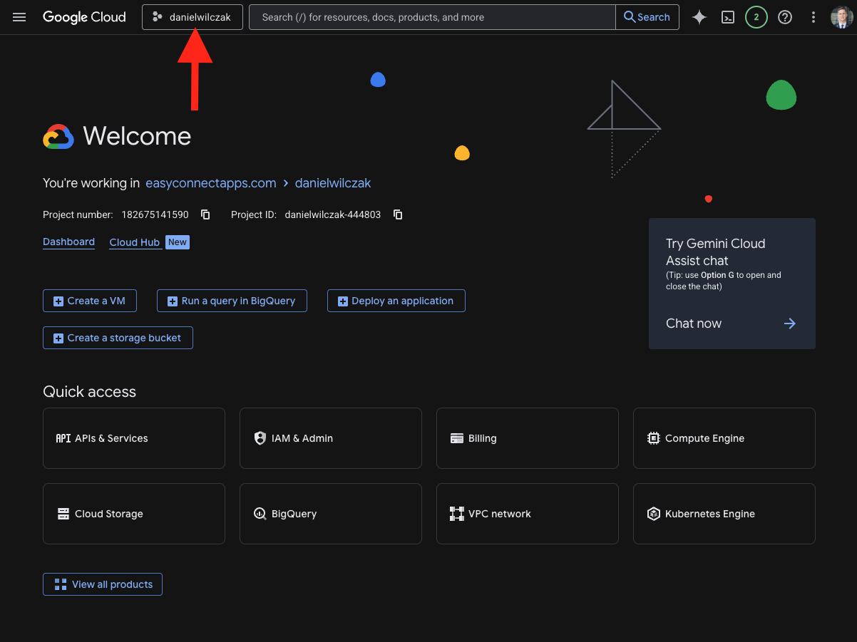The image size is (857, 642).
Task: Open Gemini AI assistant sparkle icon
Action: tap(699, 17)
